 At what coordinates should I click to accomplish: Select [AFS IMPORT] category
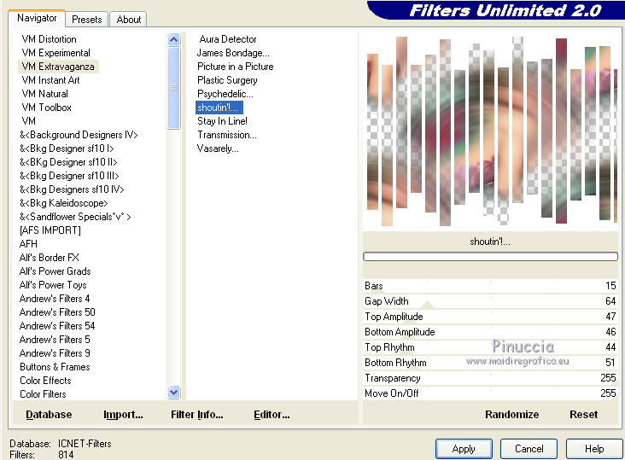click(x=50, y=230)
